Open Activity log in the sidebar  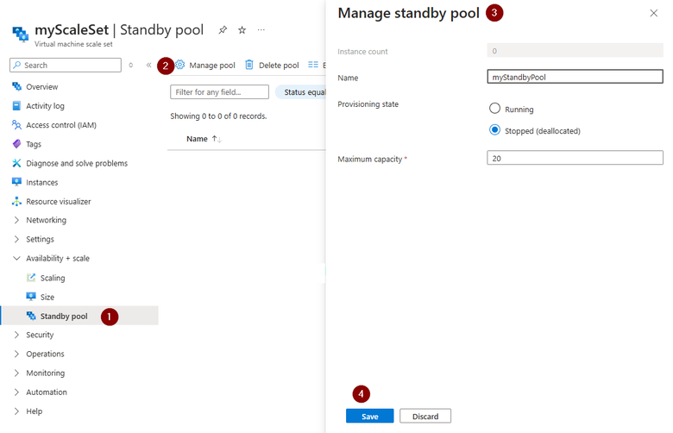click(45, 105)
